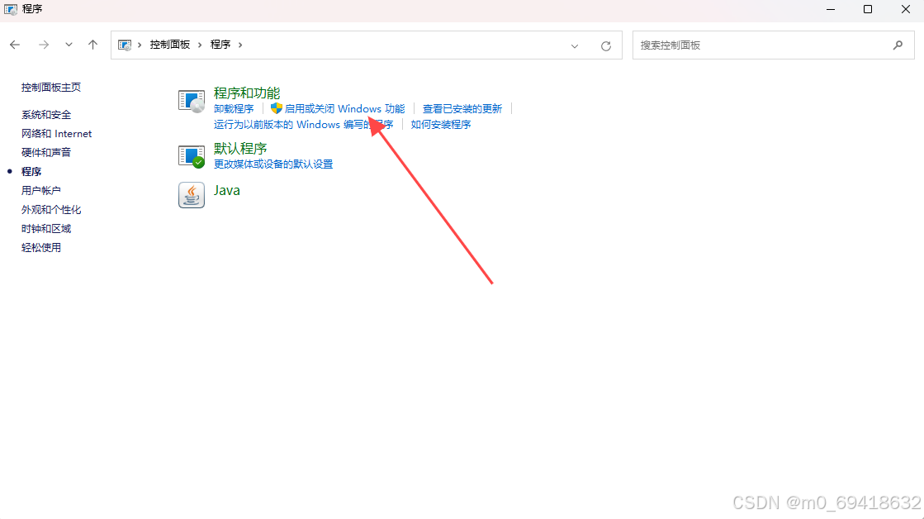Expand the chevron after 程序 in the breadcrumb
The width and height of the screenshot is (924, 519).
(239, 45)
